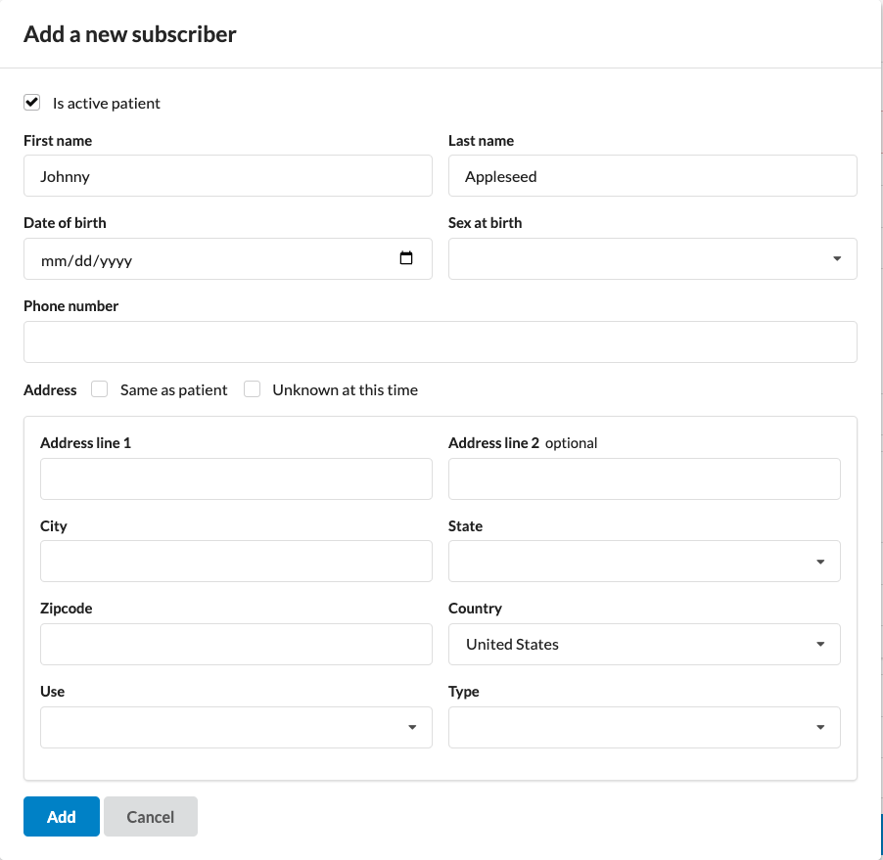Open the Country dropdown showing United States
Viewport: 883px width, 860px height.
[x=644, y=645]
